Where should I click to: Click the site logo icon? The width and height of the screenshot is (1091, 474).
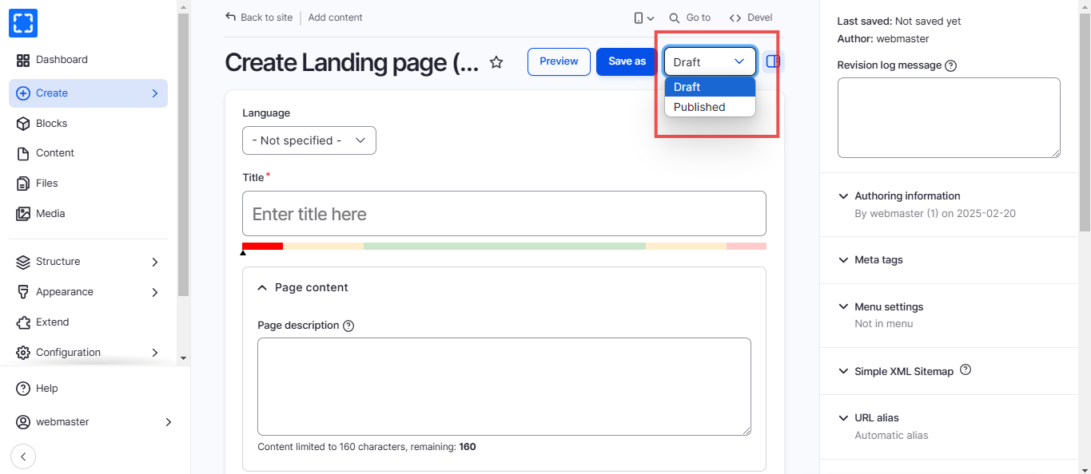[x=23, y=23]
